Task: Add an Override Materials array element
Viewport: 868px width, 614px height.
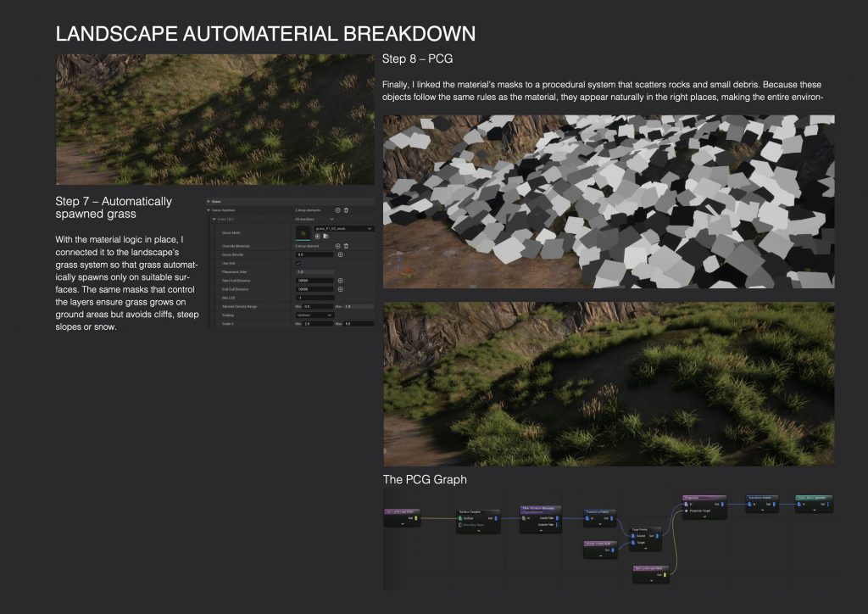Action: [x=337, y=246]
